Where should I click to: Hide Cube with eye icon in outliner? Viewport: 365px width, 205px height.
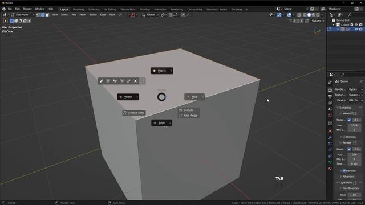[356, 29]
